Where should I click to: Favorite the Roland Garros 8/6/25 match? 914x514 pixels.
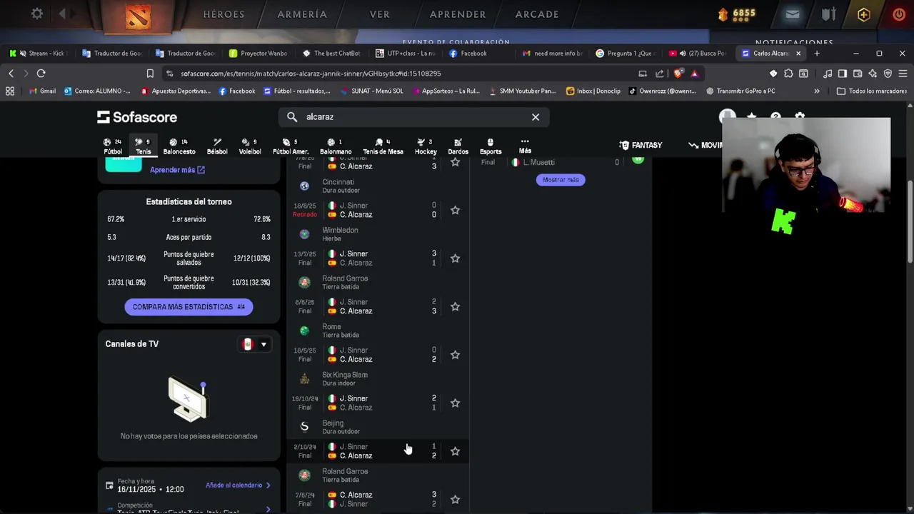pos(455,307)
